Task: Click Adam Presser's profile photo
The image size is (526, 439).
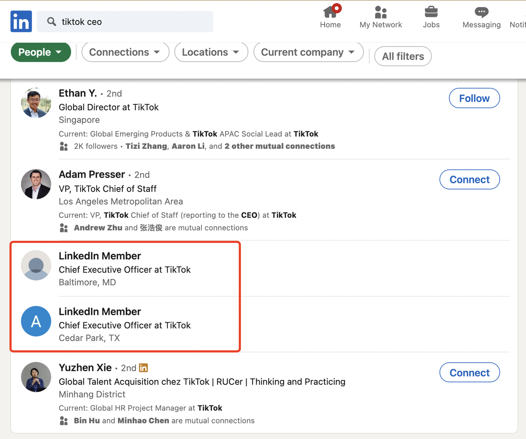Action: pyautogui.click(x=36, y=184)
